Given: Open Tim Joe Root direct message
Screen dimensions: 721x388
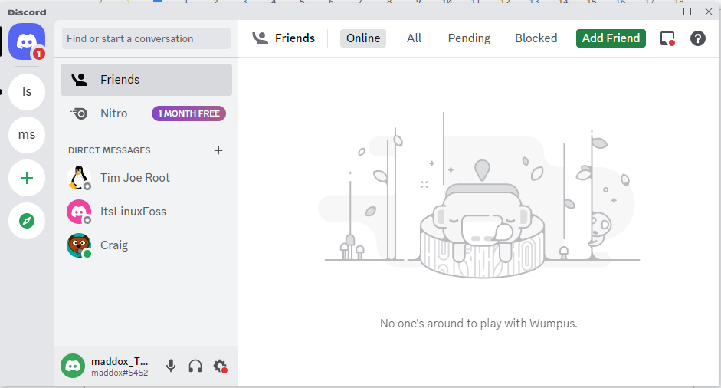Looking at the screenshot, I should pos(146,178).
